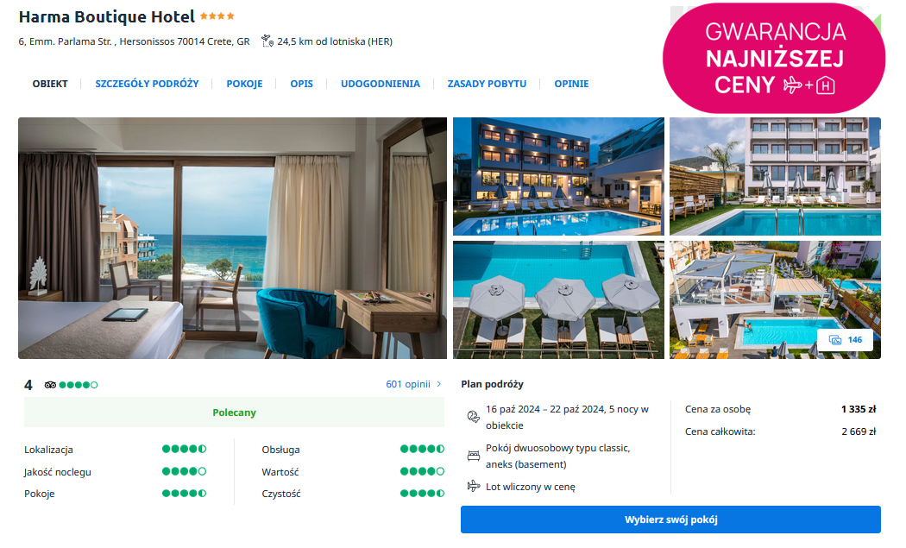Select the Opinie tab
Image resolution: width=906 pixels, height=548 pixels.
click(571, 84)
